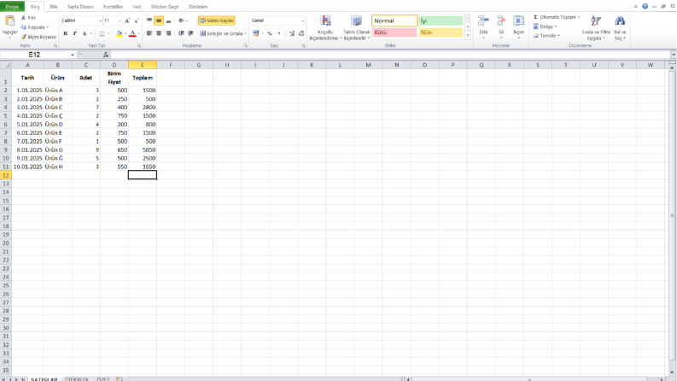This screenshot has height=381, width=677.
Task: Toggle middle vertical alignment
Action: [x=159, y=21]
